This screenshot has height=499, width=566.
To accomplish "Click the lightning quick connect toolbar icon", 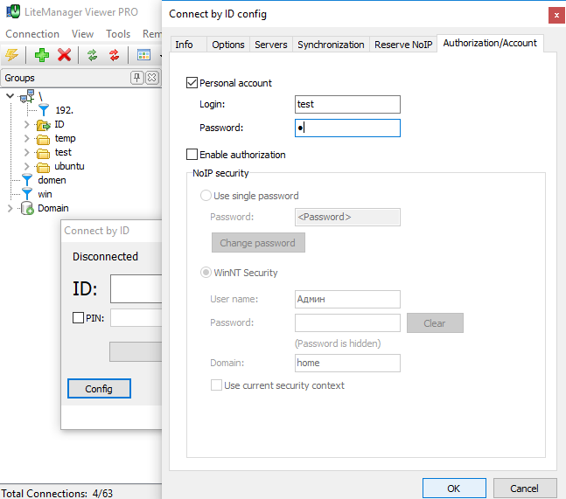I will [x=12, y=55].
